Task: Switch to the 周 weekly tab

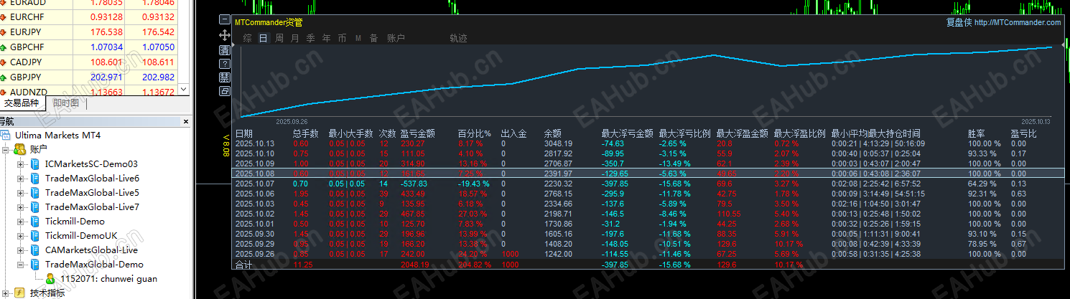Action: point(279,38)
